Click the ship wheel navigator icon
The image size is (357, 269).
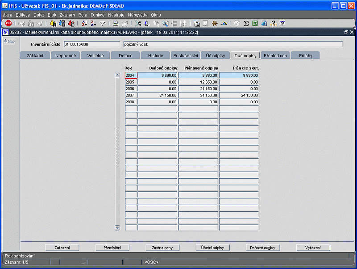[x=215, y=23]
